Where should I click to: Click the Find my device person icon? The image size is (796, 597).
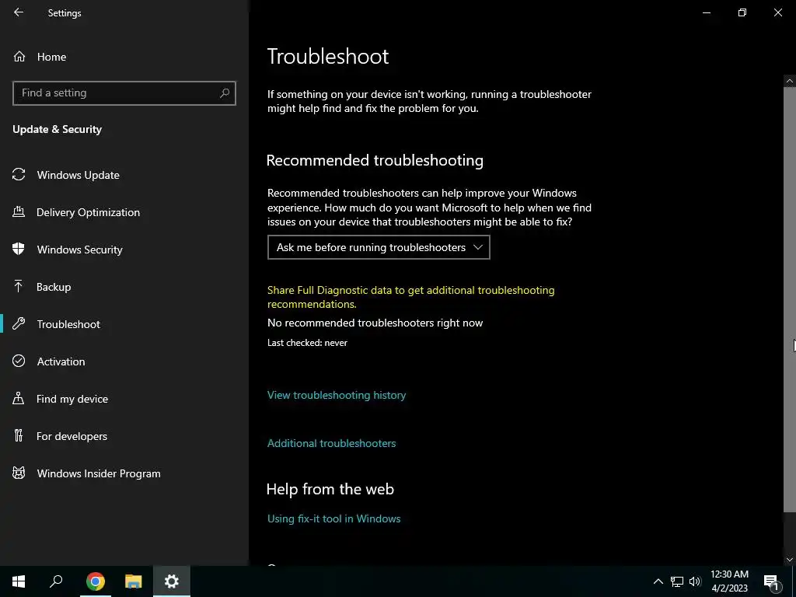point(19,399)
